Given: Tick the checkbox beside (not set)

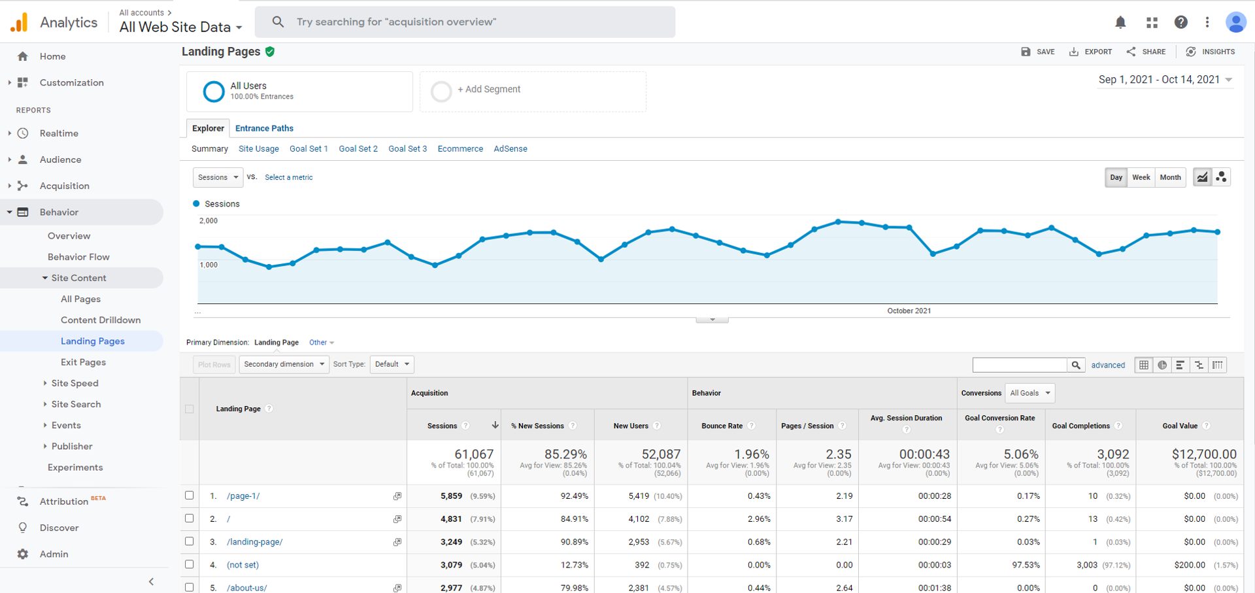Looking at the screenshot, I should pyautogui.click(x=189, y=564).
